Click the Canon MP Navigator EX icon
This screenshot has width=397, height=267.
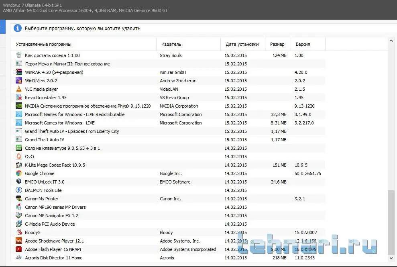coord(19,215)
